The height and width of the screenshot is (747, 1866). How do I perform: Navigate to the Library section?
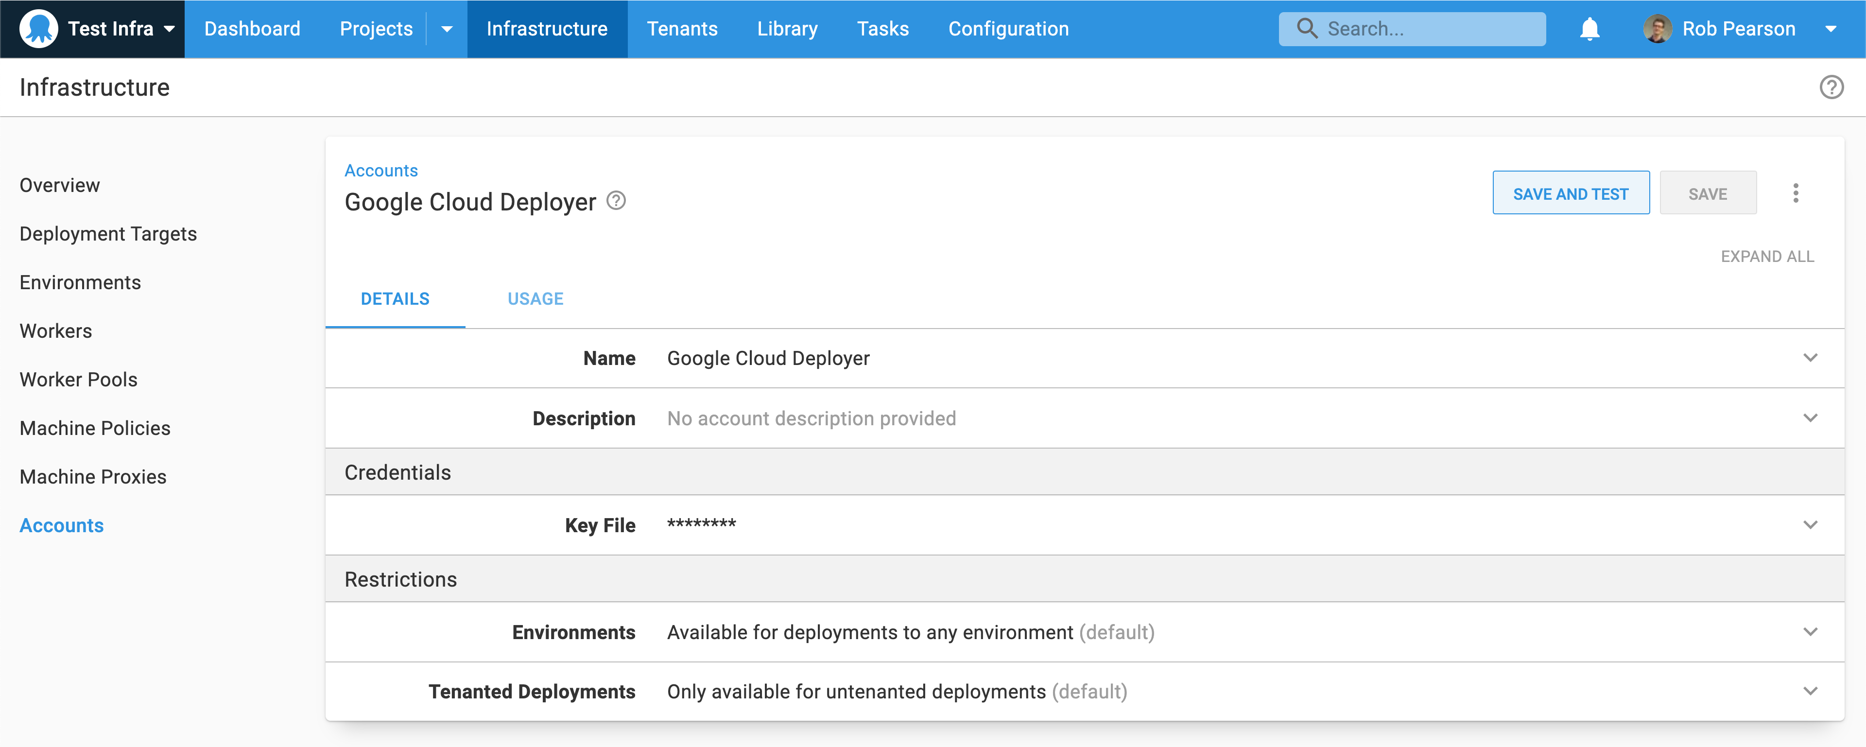pos(787,29)
